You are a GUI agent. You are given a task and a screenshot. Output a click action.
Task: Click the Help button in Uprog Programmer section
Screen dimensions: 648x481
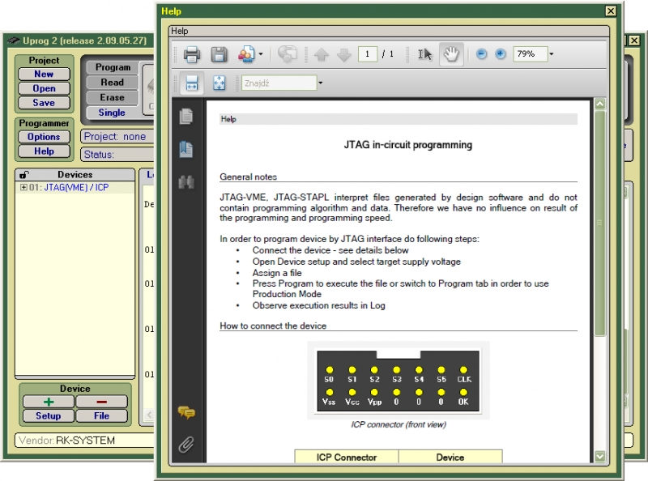44,151
